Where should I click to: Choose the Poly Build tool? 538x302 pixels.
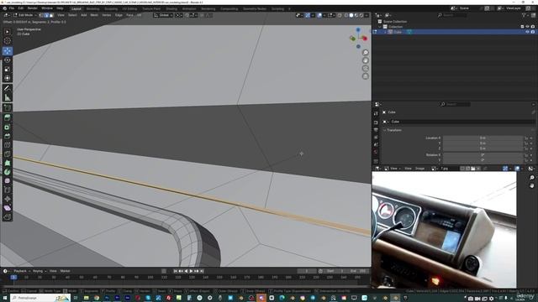(8, 163)
